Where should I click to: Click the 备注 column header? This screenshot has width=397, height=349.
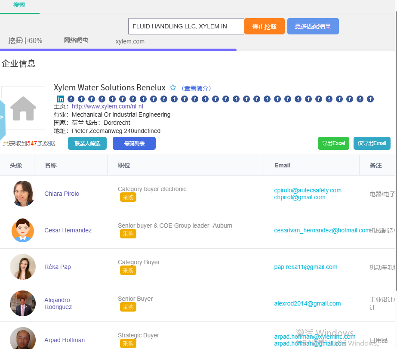(x=376, y=165)
